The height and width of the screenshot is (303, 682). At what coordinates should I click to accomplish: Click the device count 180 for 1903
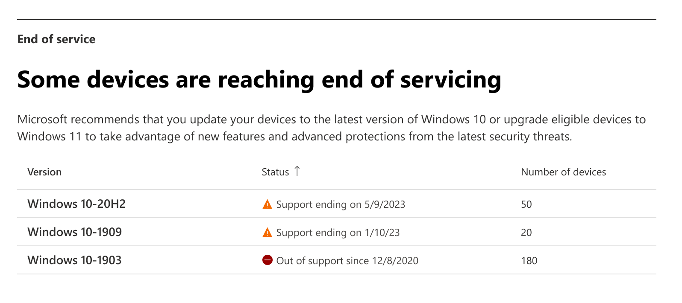(529, 261)
